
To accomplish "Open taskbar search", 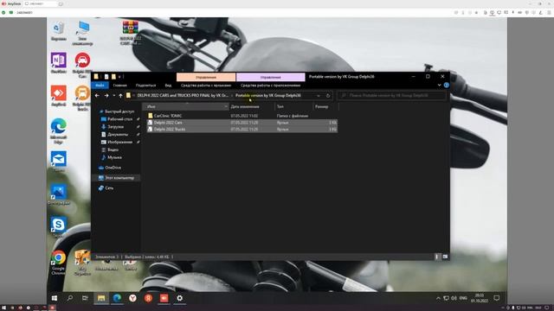I will [x=70, y=298].
